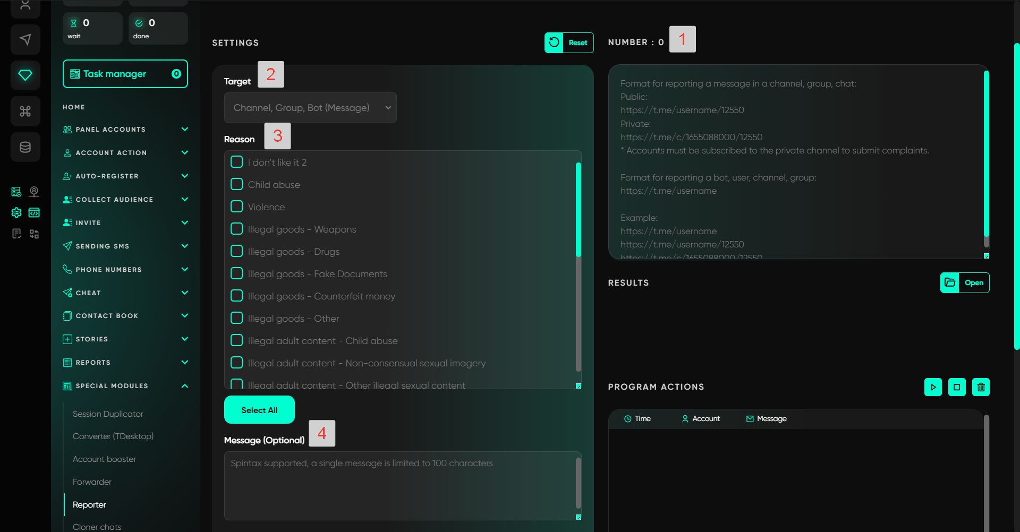The height and width of the screenshot is (532, 1020).
Task: Open the Target dropdown
Action: click(310, 108)
